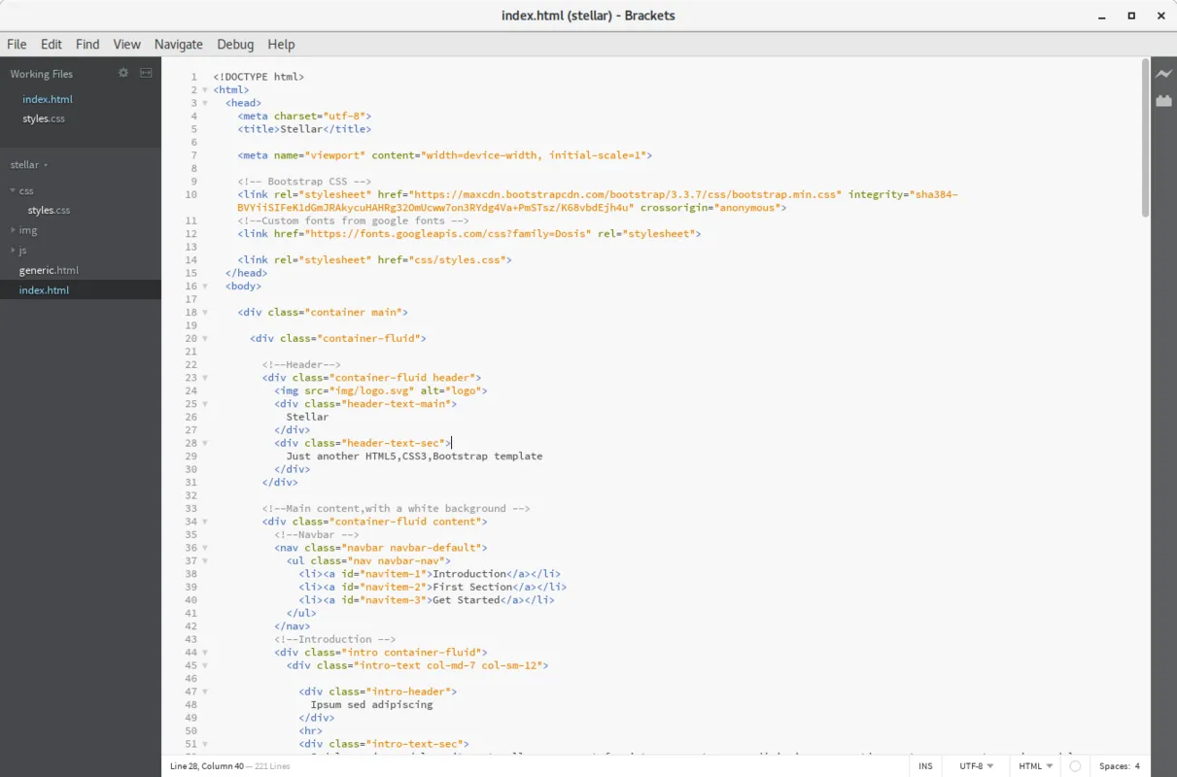Open the File menu

(17, 44)
